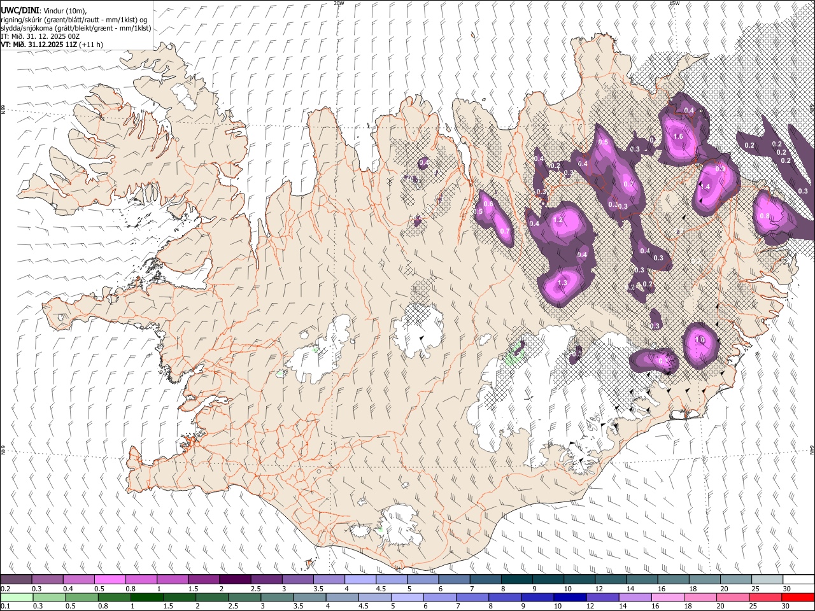Click the 'slydda/snjókoma' legend description line

tap(76, 28)
